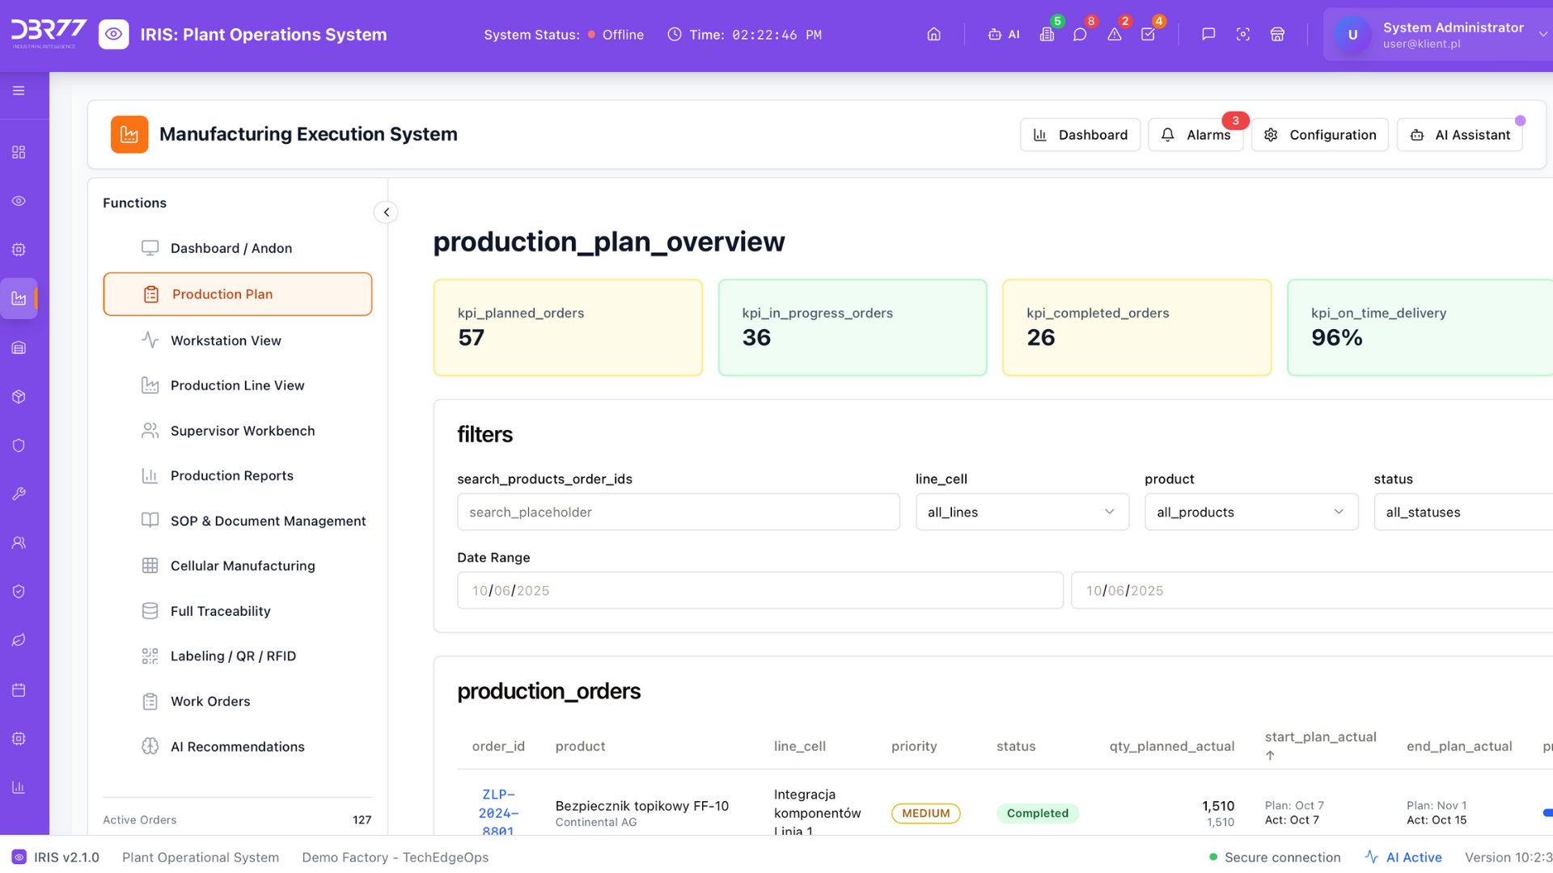Viewport: 1553px width, 873px height.
Task: Open the all_products dropdown
Action: coord(1250,512)
